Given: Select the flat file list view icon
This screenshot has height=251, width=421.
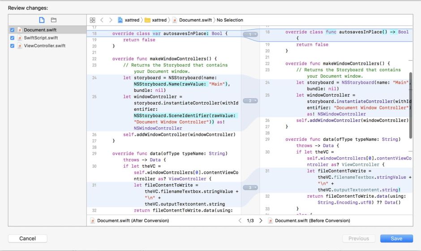Looking at the screenshot, I should point(42,20).
